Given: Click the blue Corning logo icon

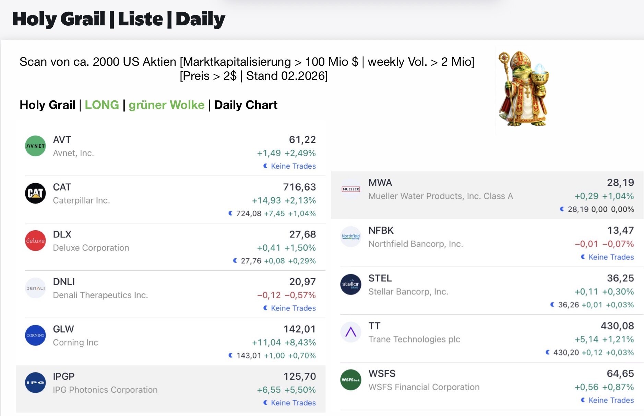Looking at the screenshot, I should tap(35, 335).
